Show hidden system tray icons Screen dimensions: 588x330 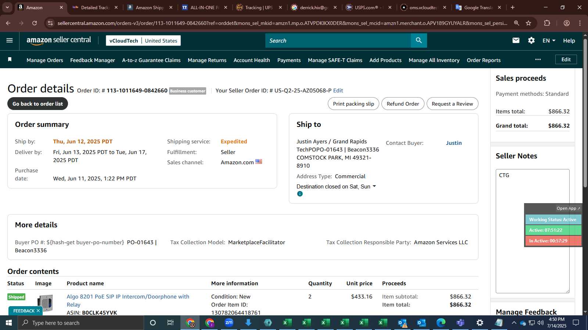(514, 323)
